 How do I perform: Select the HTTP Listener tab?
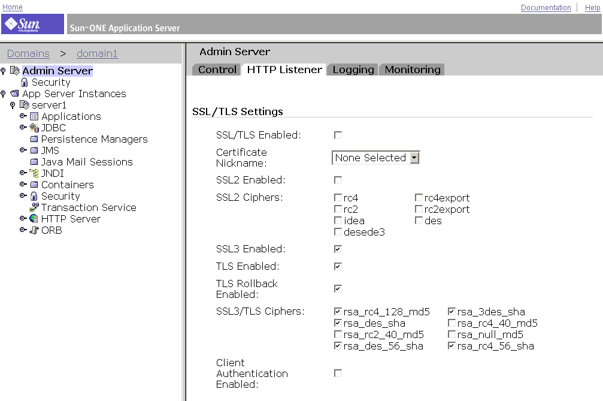[x=284, y=70]
